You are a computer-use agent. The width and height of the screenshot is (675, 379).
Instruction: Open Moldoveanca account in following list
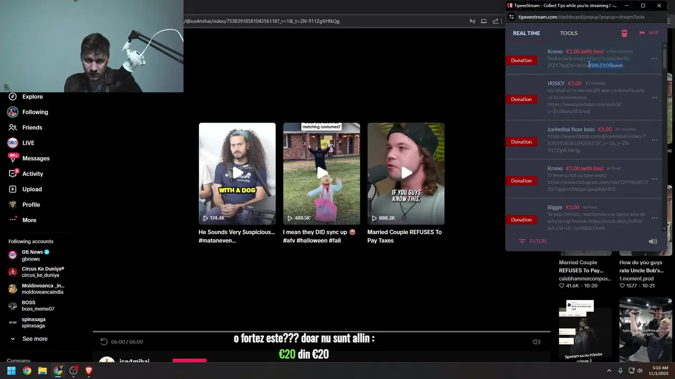[36, 289]
